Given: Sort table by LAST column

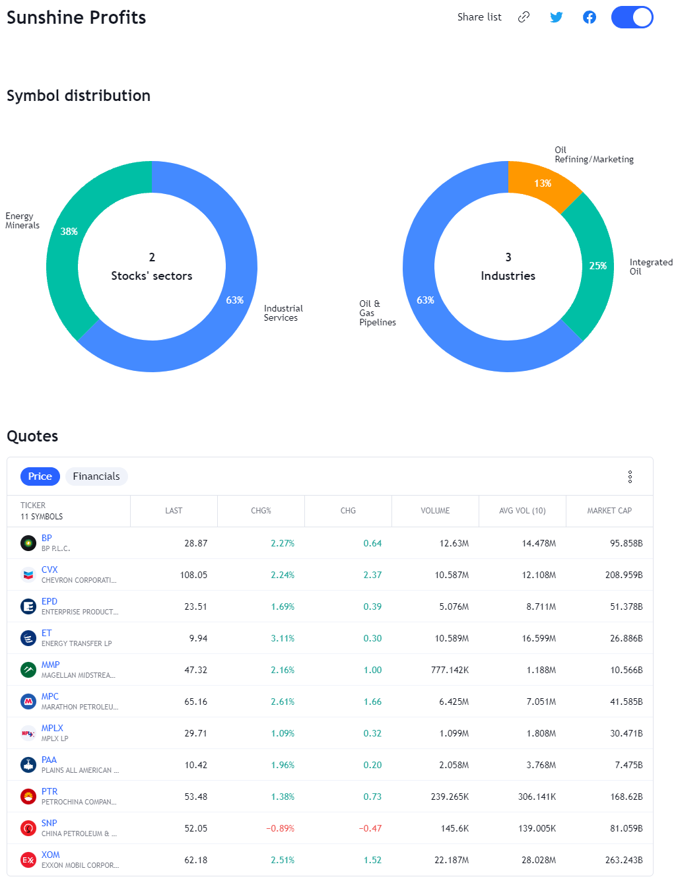Looking at the screenshot, I should (174, 511).
